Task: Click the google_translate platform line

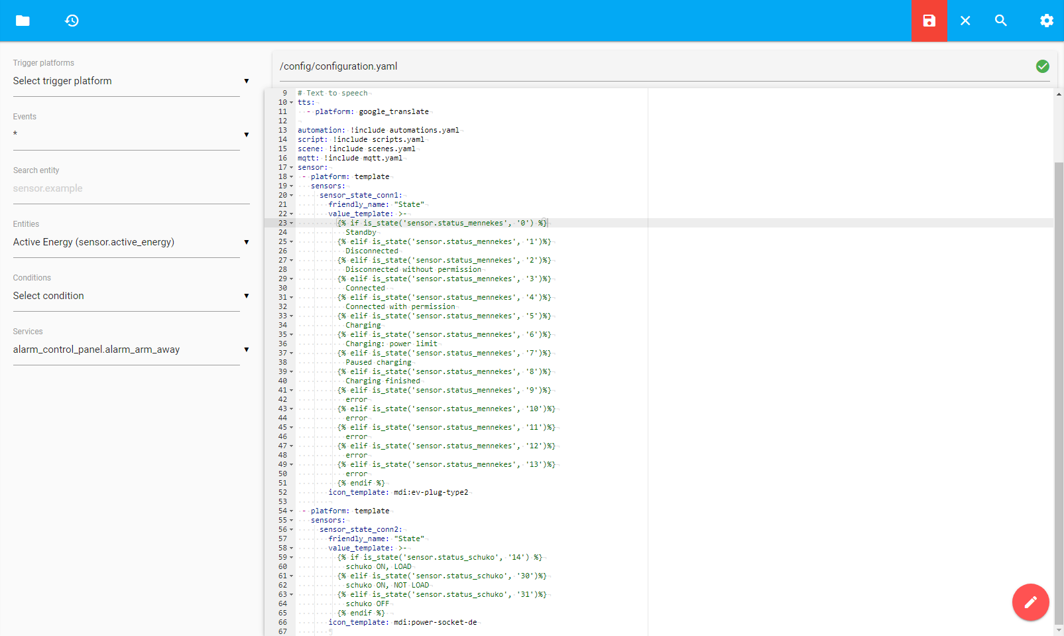Action: [368, 111]
